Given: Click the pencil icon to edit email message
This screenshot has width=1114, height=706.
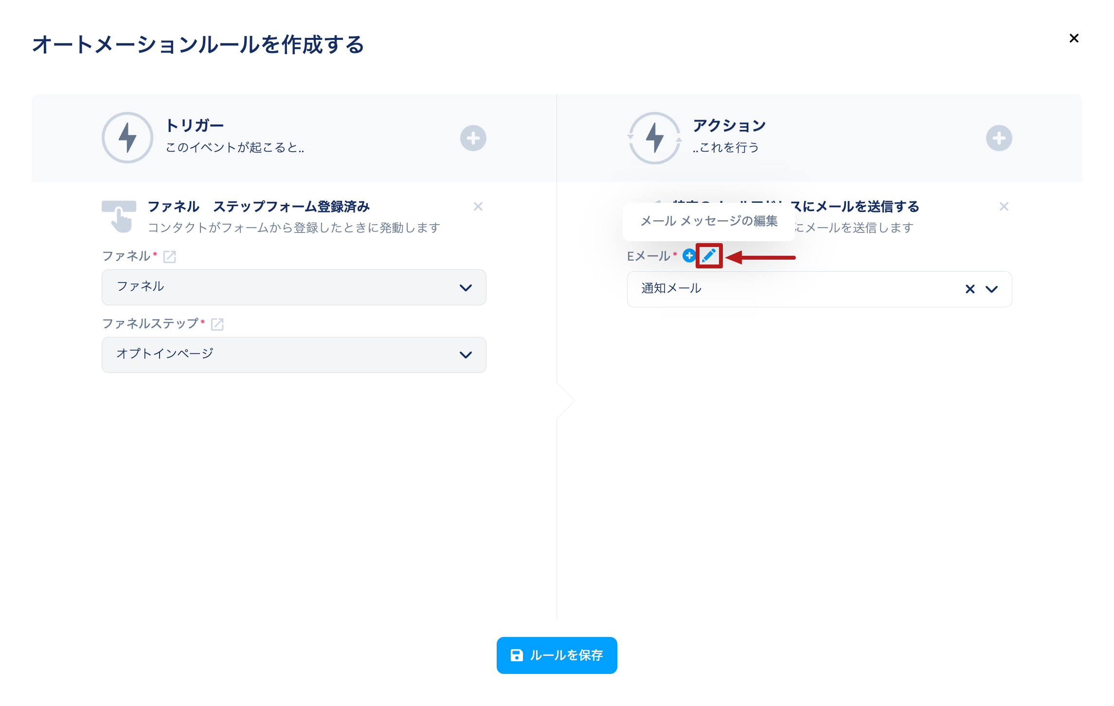Looking at the screenshot, I should 709,256.
